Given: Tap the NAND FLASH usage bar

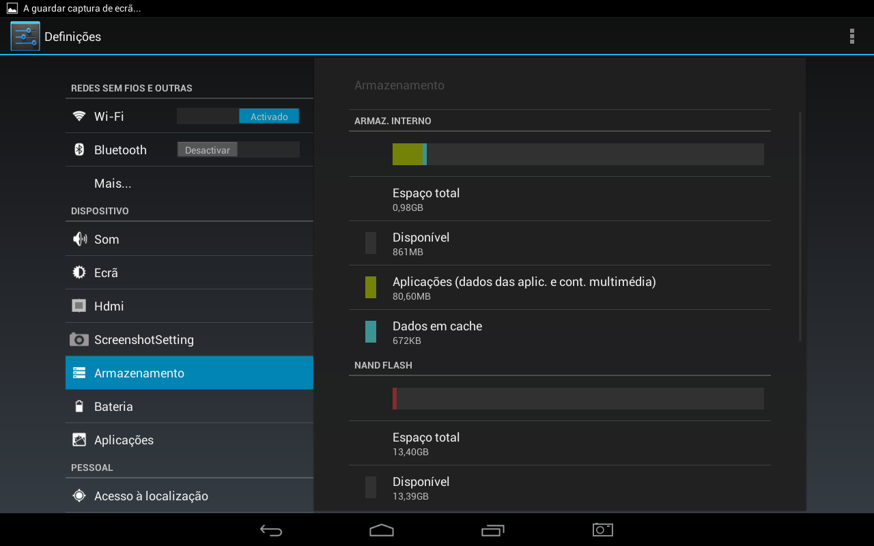Looking at the screenshot, I should point(578,399).
